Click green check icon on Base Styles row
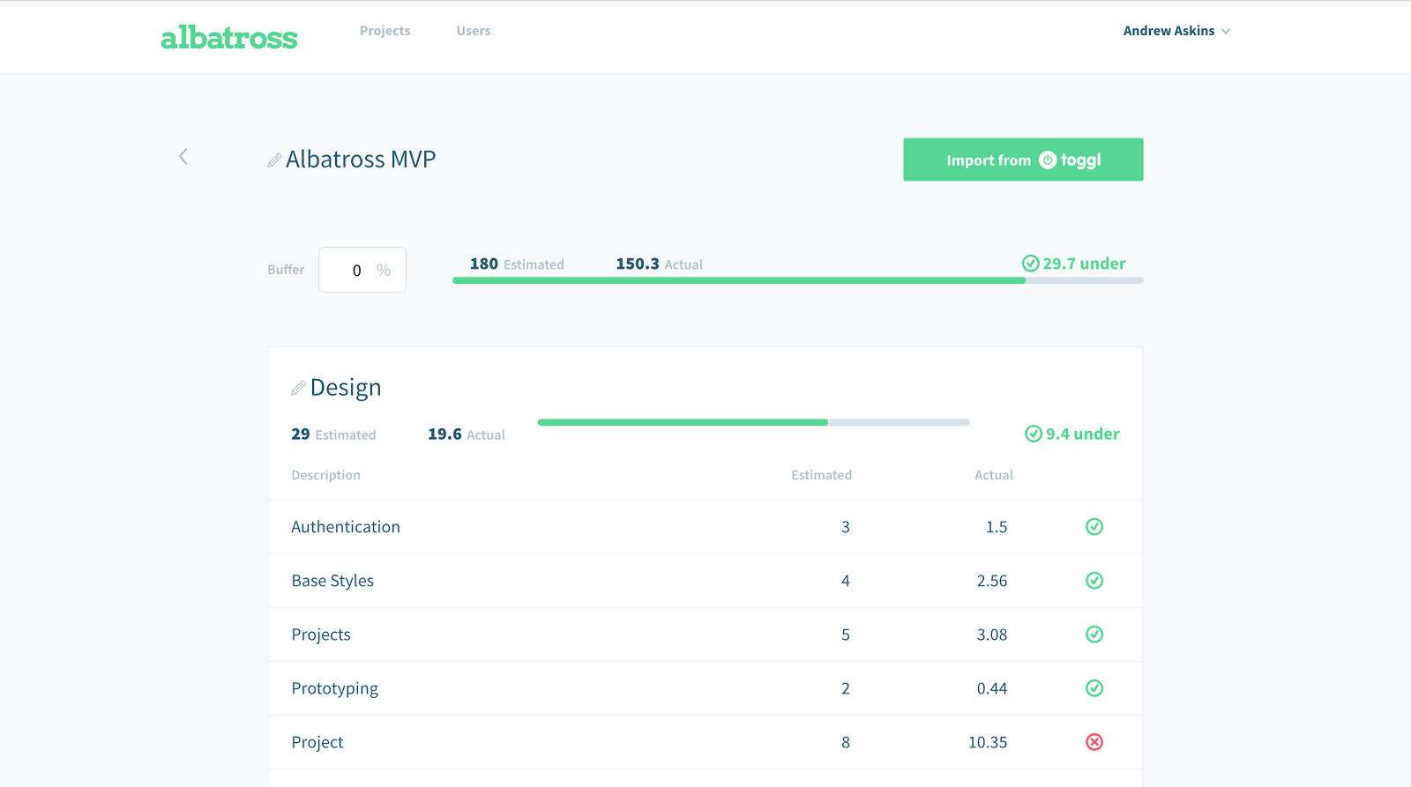1411x787 pixels. click(1094, 581)
